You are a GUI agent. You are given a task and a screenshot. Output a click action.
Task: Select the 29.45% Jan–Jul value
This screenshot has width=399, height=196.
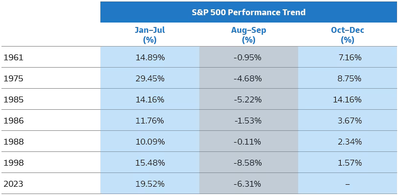pos(150,78)
